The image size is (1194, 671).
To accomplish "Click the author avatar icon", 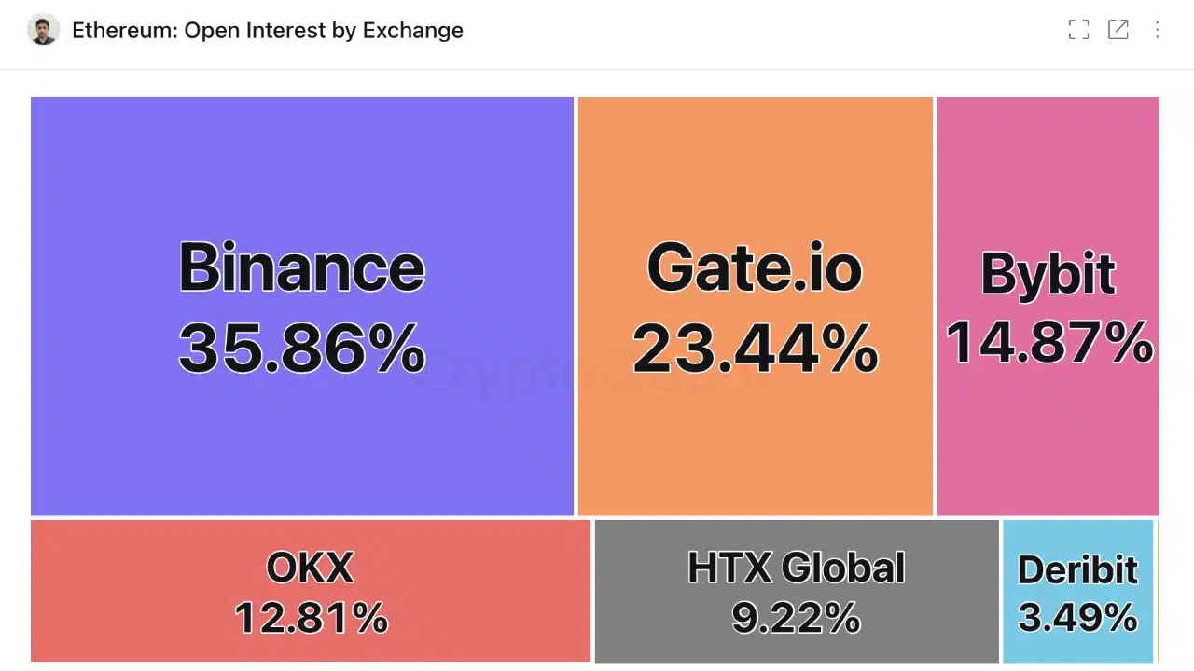I will click(x=43, y=30).
